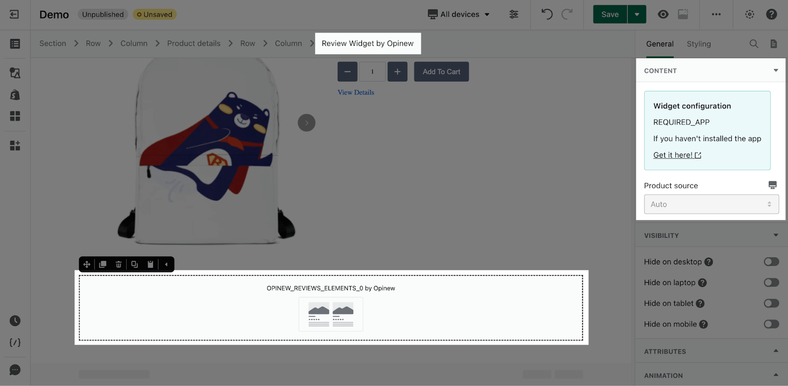Open the documentation page icon

click(774, 44)
